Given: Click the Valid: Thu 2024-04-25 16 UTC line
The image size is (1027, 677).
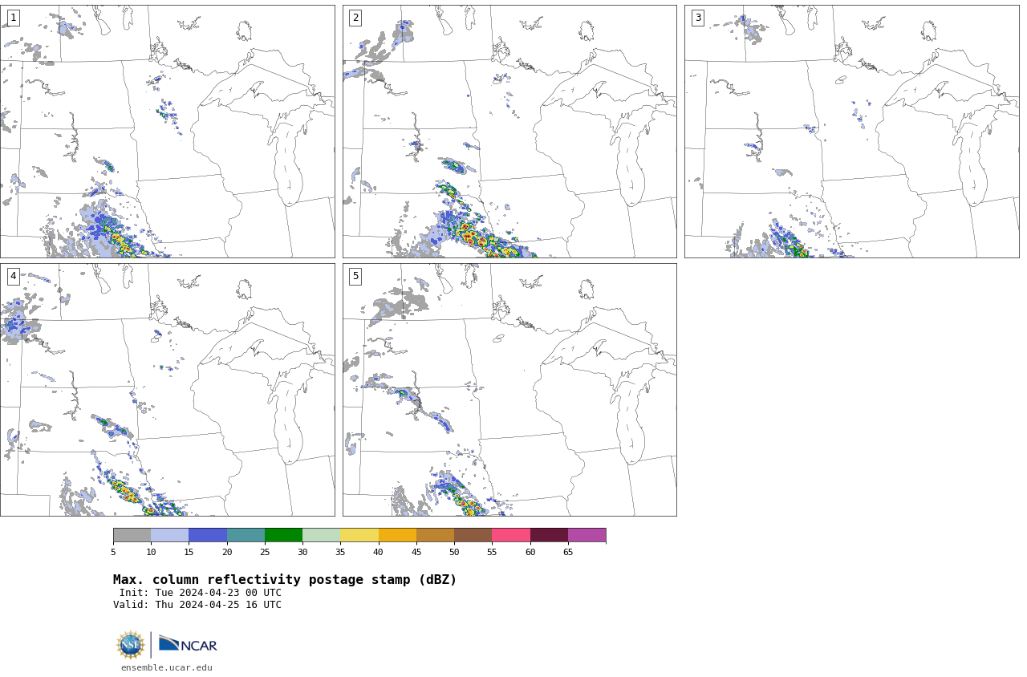Looking at the screenshot, I should point(197,605).
